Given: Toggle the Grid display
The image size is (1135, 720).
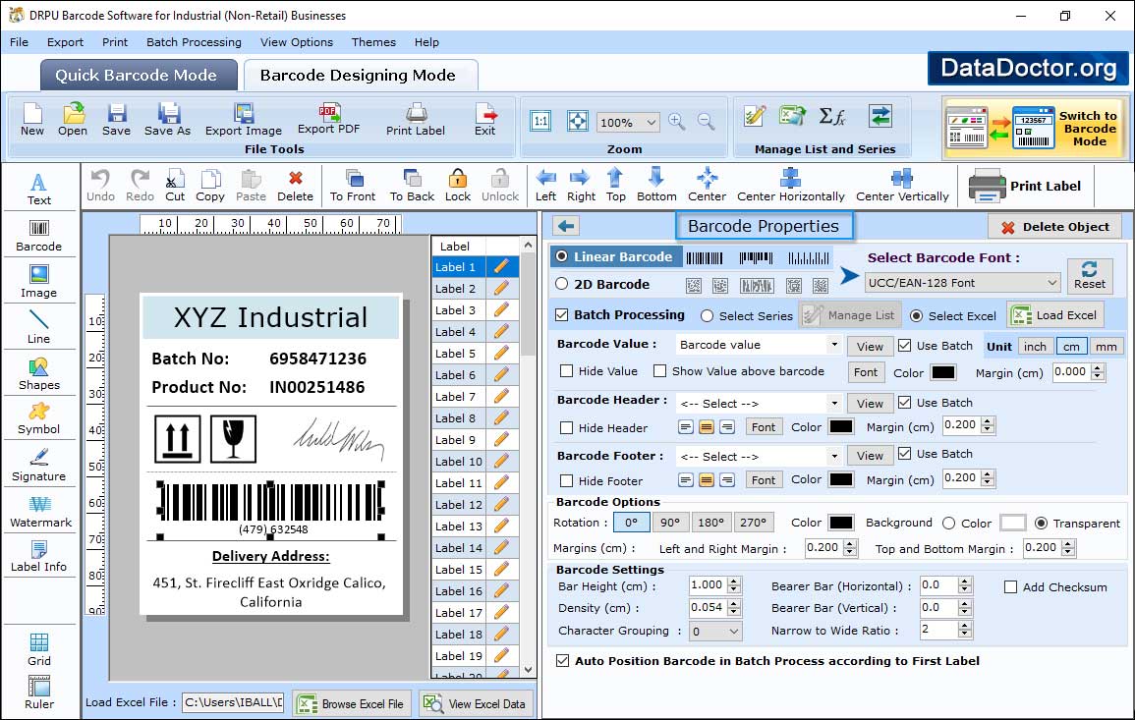Looking at the screenshot, I should [x=39, y=649].
